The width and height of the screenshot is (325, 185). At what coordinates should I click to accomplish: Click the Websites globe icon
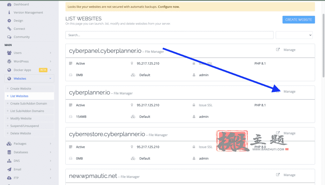9,78
